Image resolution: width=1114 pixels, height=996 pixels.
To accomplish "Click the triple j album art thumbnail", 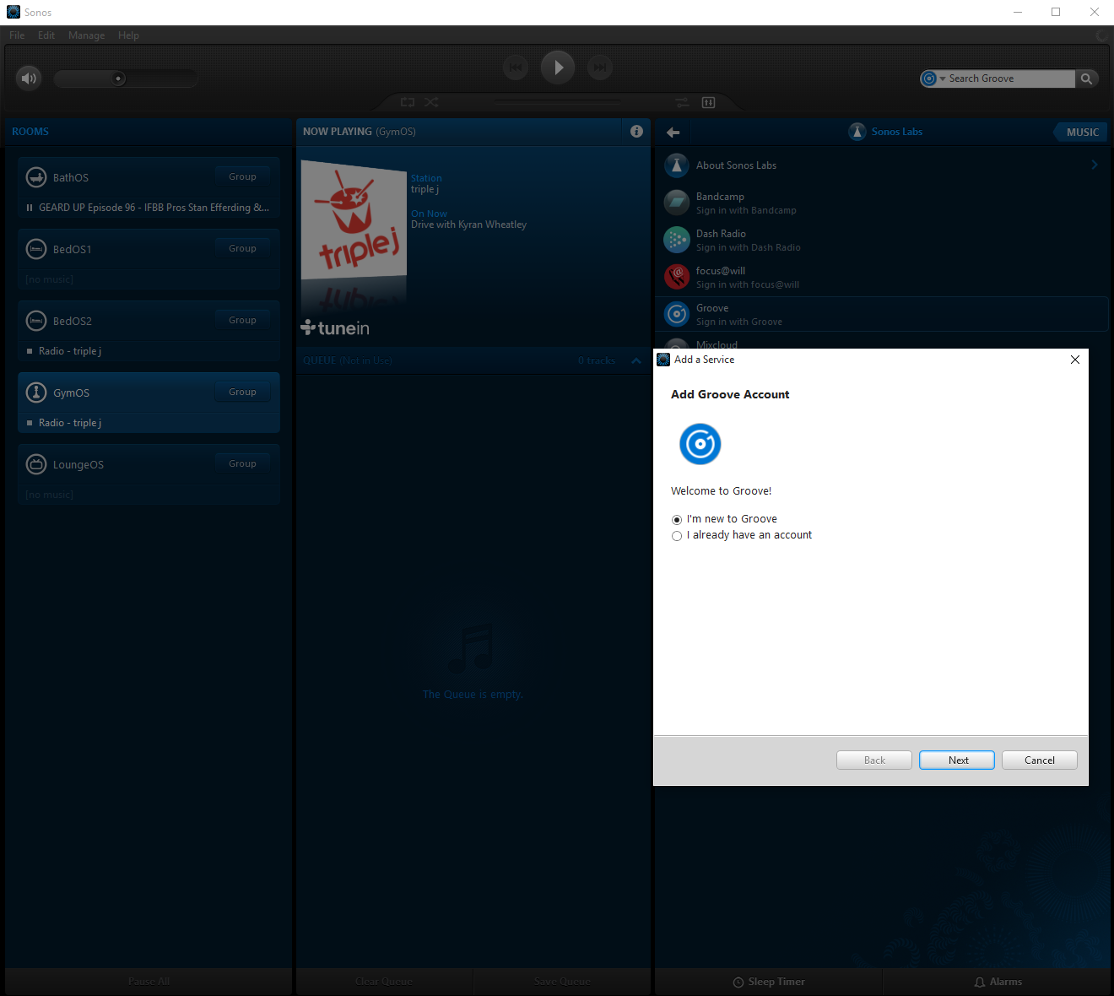I will pos(354,221).
